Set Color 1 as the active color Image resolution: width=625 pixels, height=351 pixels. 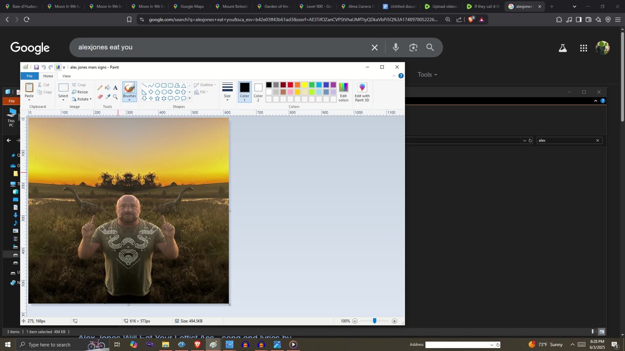pyautogui.click(x=245, y=91)
